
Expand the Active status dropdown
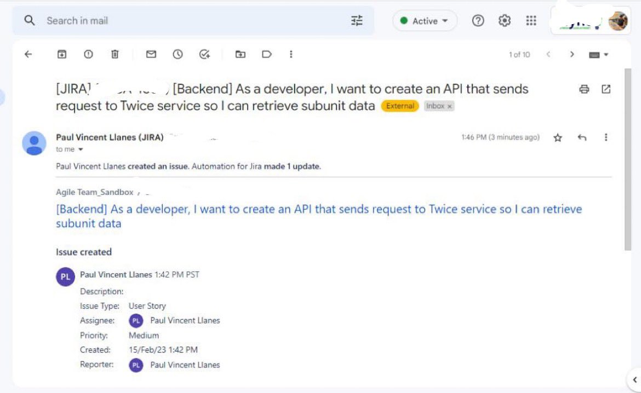425,21
